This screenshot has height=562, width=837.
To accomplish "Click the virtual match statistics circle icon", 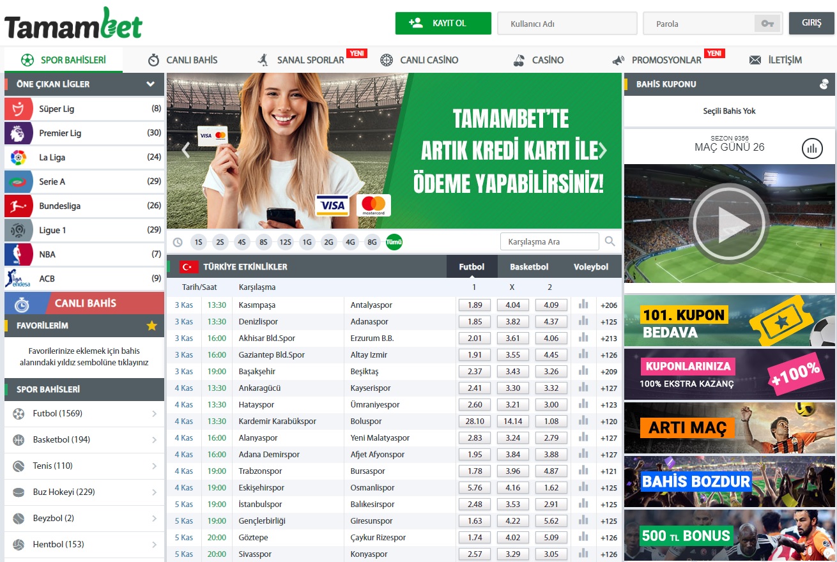I will (x=812, y=149).
